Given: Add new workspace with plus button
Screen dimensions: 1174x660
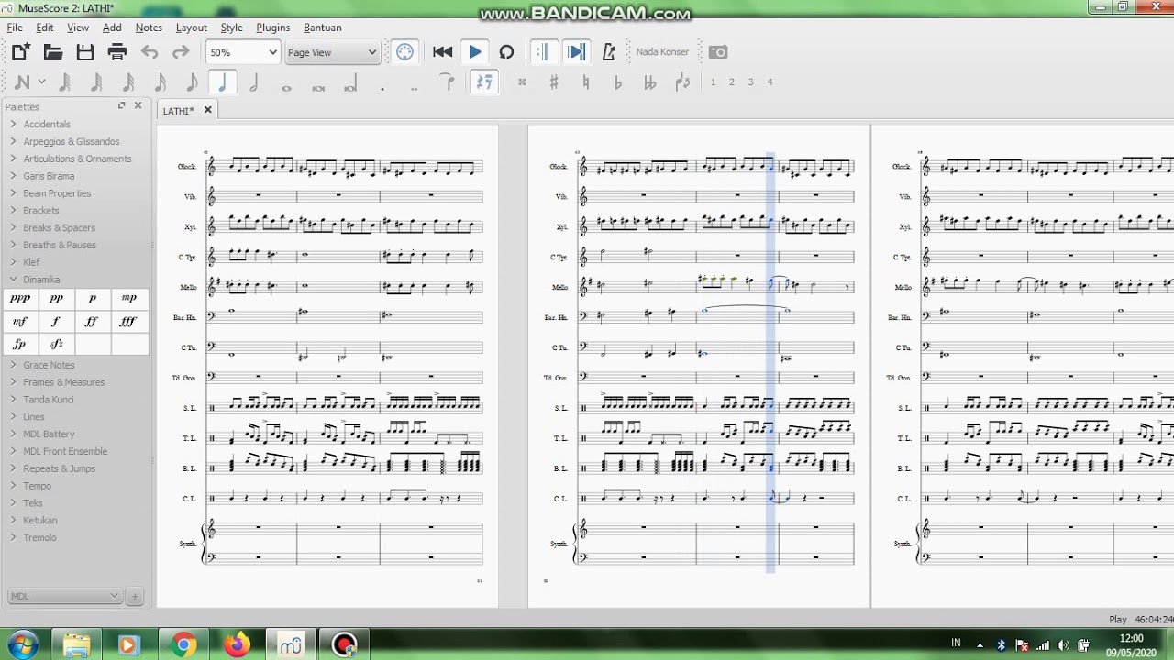Looking at the screenshot, I should tap(135, 596).
